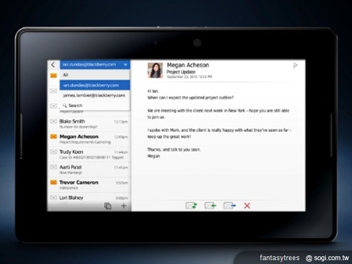Open Search from the dropdown menu
This screenshot has height=264, width=352.
click(x=75, y=106)
